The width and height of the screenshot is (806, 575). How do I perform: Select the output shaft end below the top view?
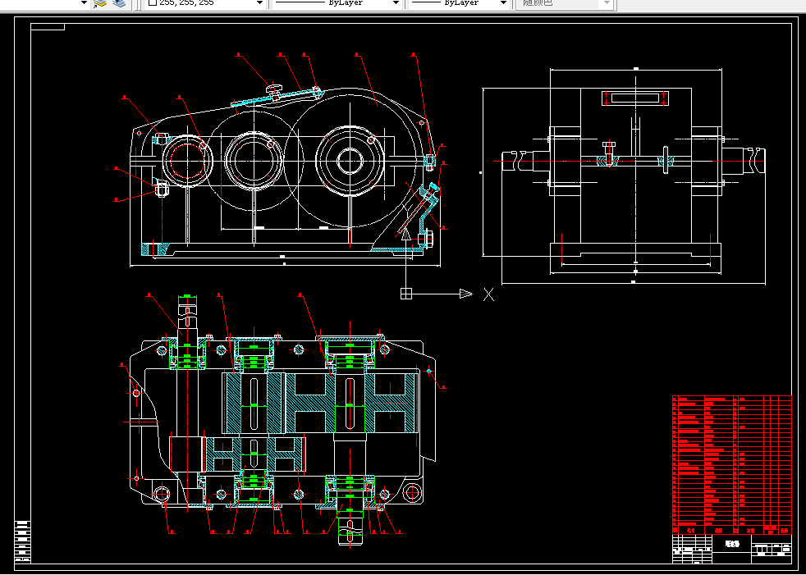click(x=350, y=528)
